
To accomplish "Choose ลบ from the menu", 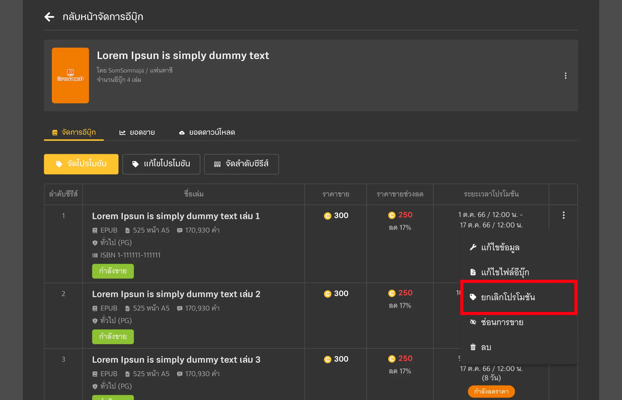I will (519, 347).
